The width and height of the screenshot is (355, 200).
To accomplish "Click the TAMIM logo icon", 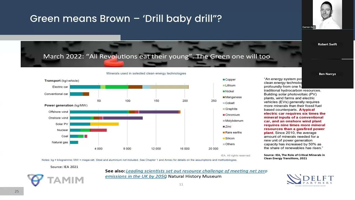I will pos(35,180).
